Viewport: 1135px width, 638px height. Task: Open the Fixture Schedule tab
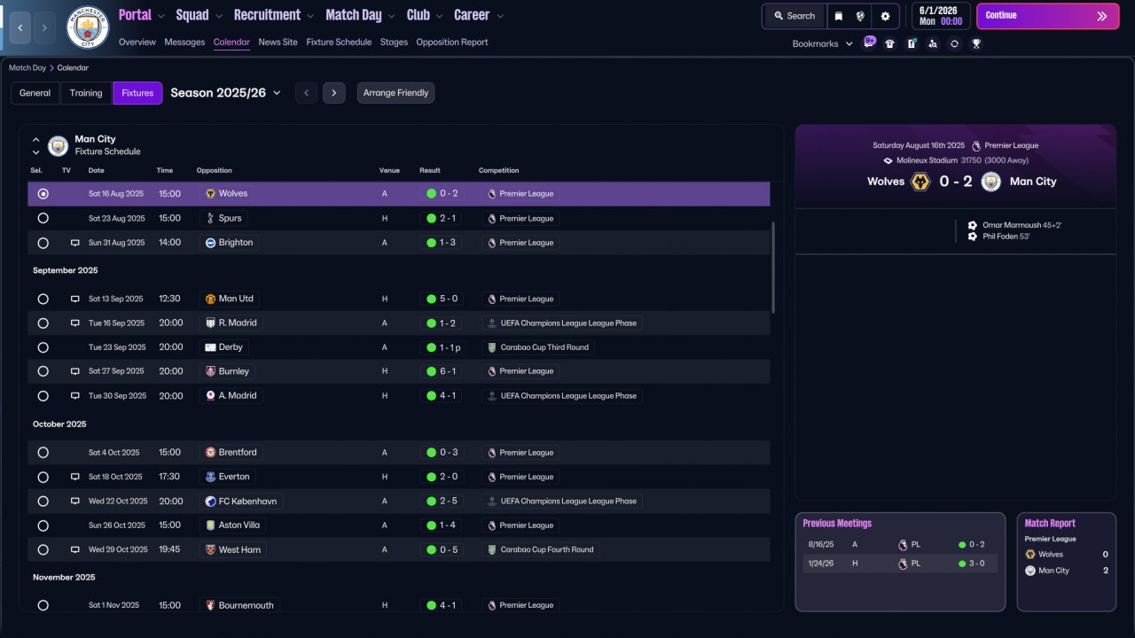pos(339,42)
